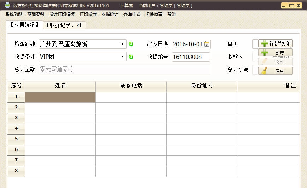Click the 总计金额 field 零元零角零分
The width and height of the screenshot is (307, 188).
pos(124,70)
